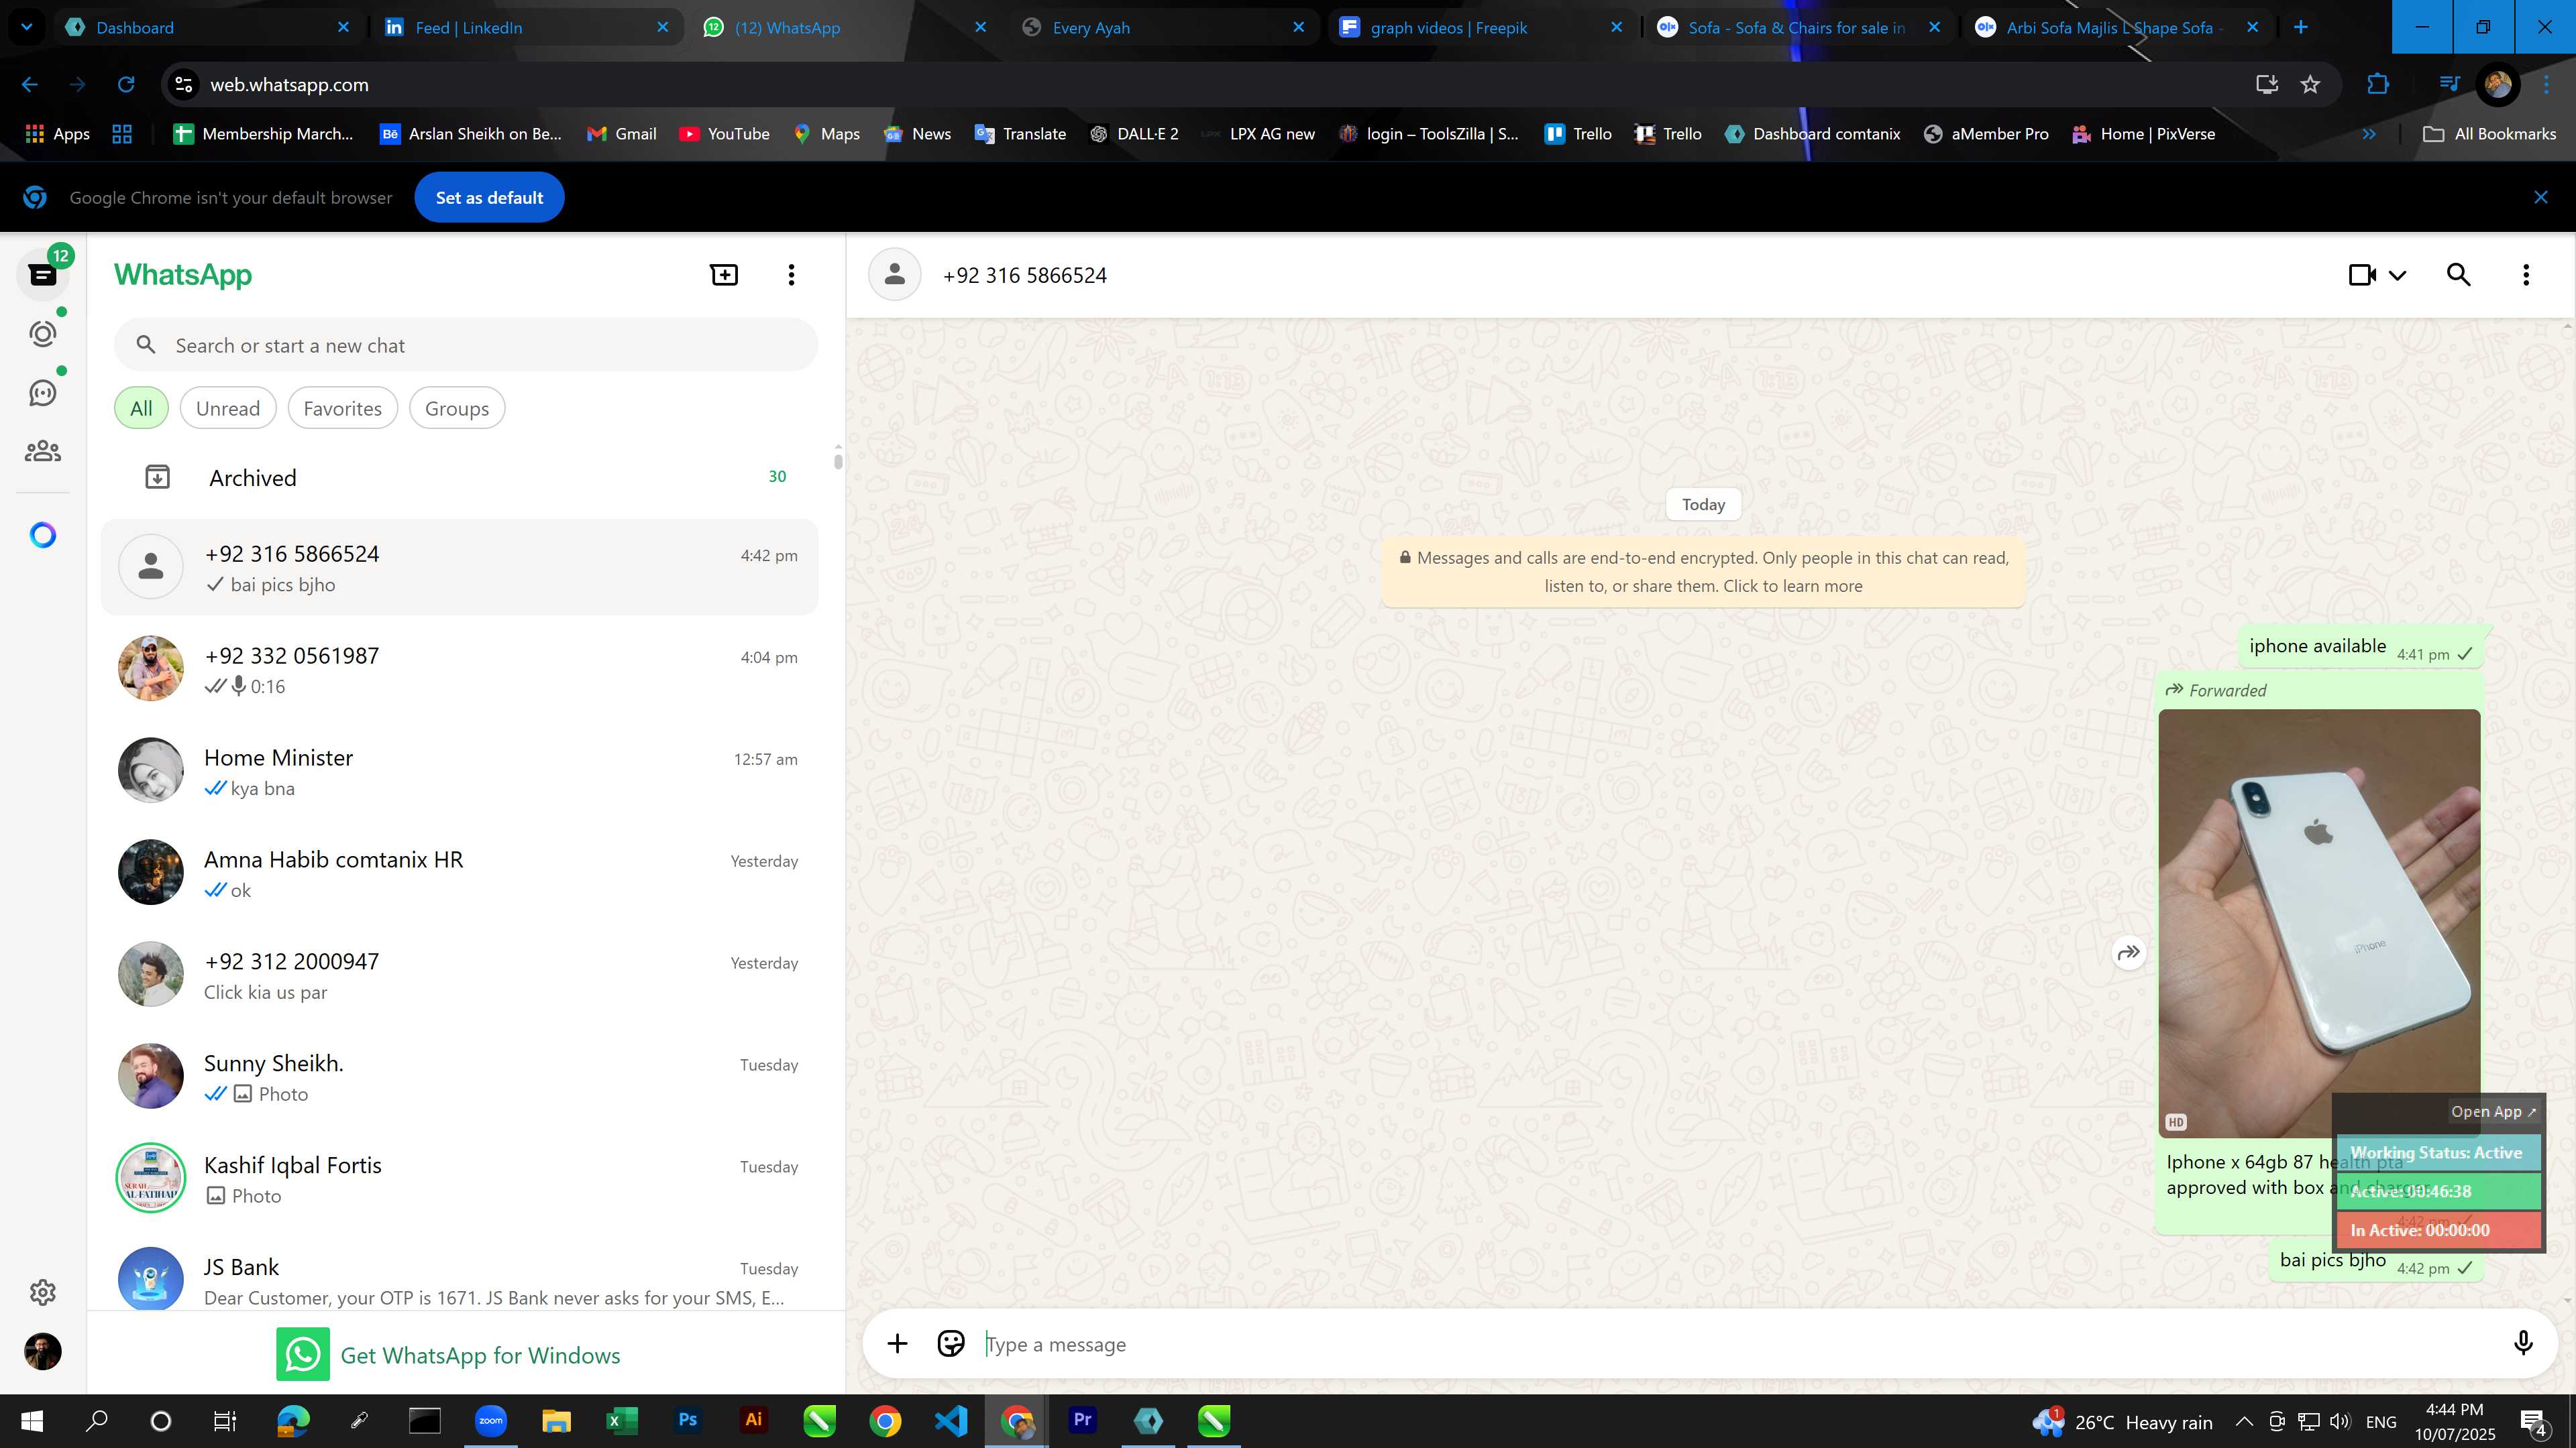Viewport: 2576px width, 1448px height.
Task: Open chat with Sunny Sheikh.
Action: point(459,1076)
